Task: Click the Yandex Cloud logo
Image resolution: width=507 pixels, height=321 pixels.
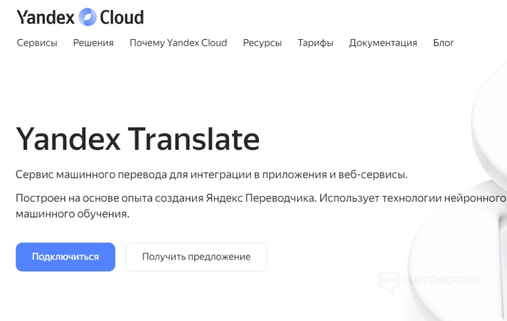Action: (80, 17)
